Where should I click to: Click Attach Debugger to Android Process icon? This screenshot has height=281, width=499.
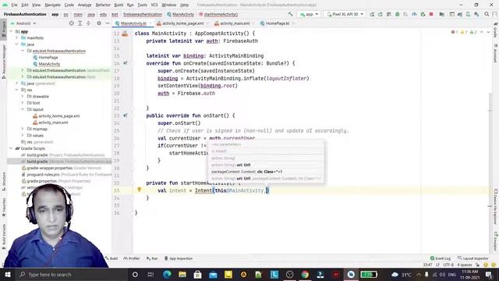point(423,14)
